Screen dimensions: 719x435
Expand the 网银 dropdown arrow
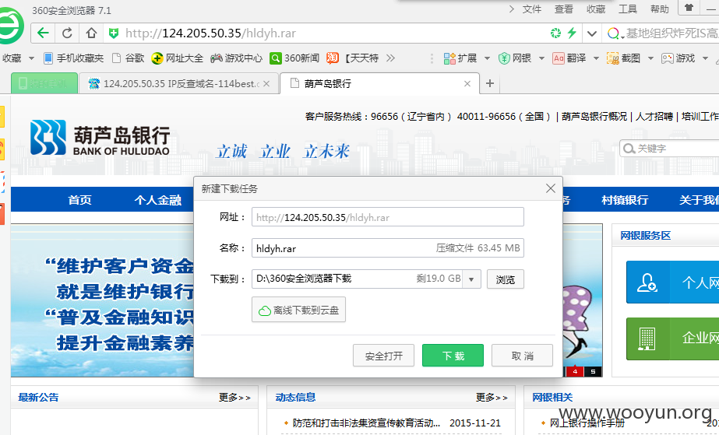click(x=541, y=58)
